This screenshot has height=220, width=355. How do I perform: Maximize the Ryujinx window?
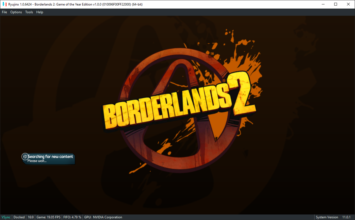[x=335, y=4]
